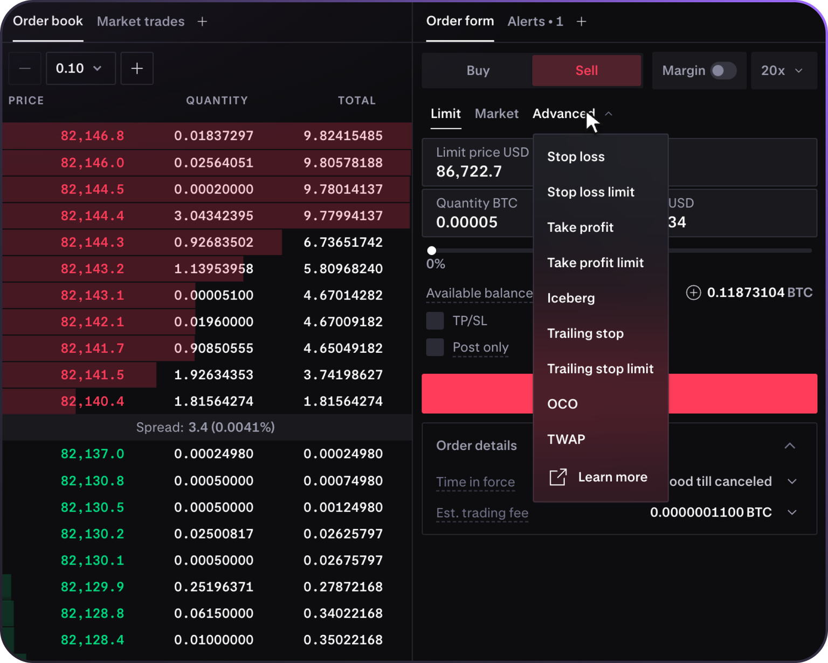Select Trailing stop limit menu entry
Viewport: 828px width, 663px height.
601,369
